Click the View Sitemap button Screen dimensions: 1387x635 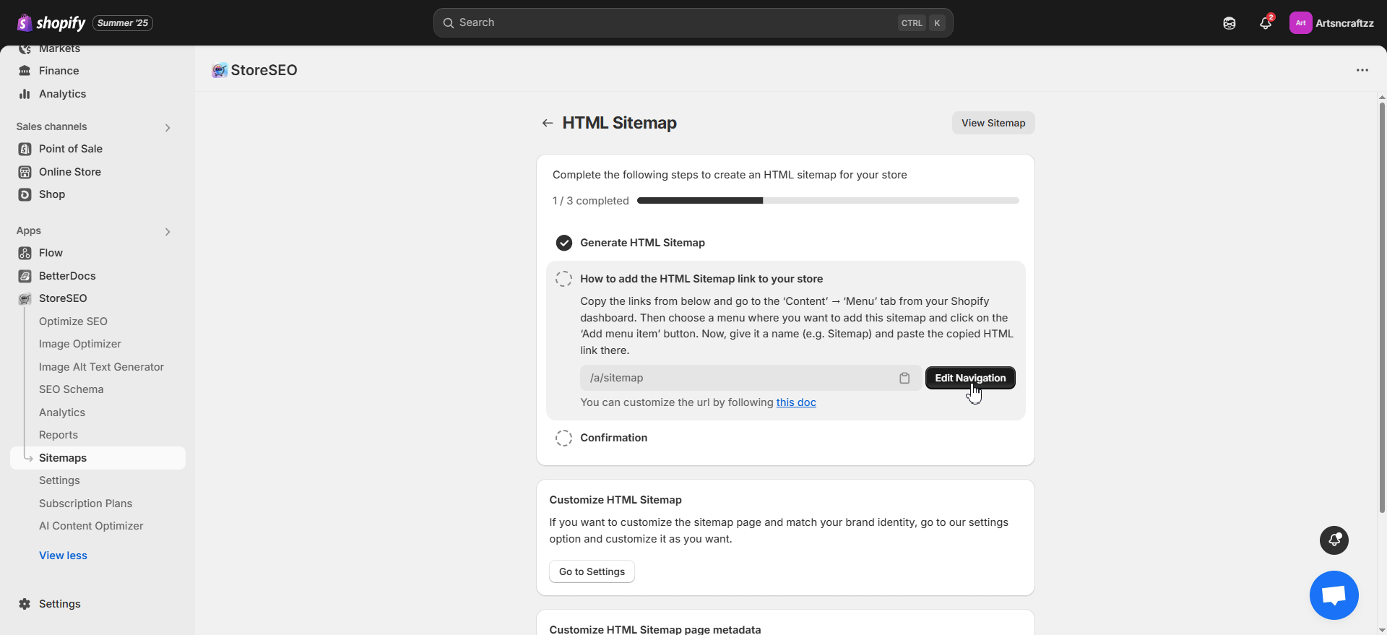coord(993,123)
